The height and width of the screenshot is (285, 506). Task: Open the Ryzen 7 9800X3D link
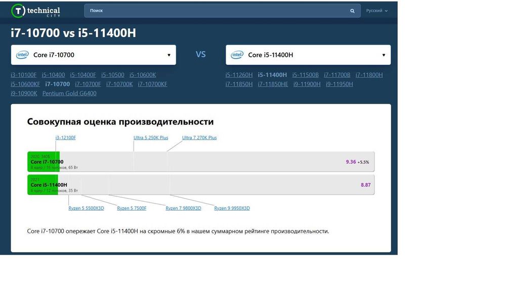click(x=183, y=208)
